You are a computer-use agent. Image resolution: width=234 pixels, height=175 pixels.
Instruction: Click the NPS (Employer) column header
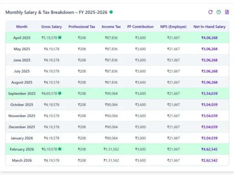click(173, 26)
